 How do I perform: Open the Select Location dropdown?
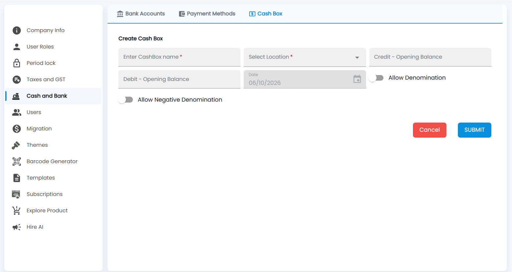click(x=305, y=57)
